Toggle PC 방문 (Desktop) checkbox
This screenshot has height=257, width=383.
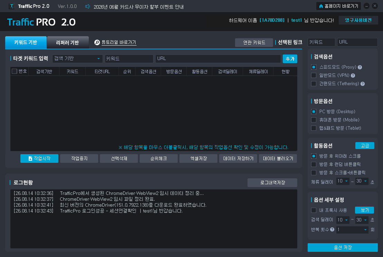click(x=314, y=112)
